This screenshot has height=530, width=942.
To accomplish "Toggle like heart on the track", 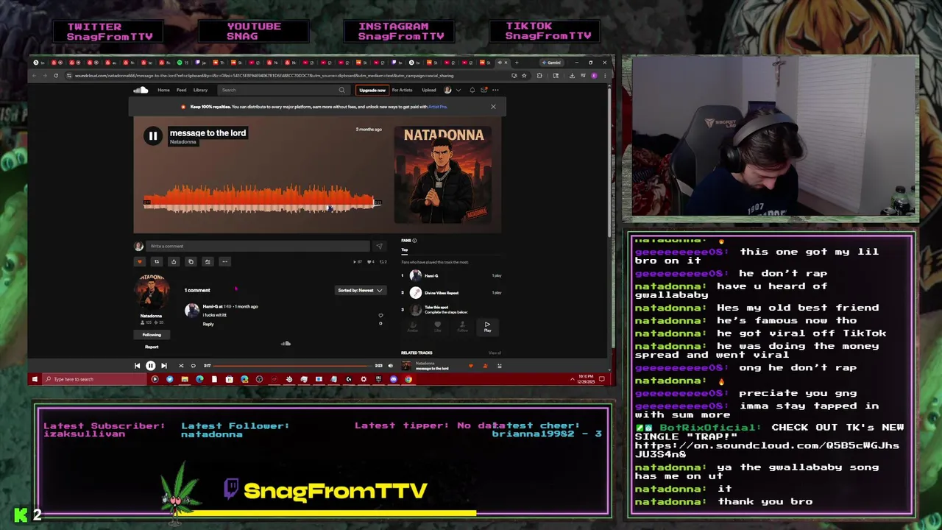I will click(140, 261).
